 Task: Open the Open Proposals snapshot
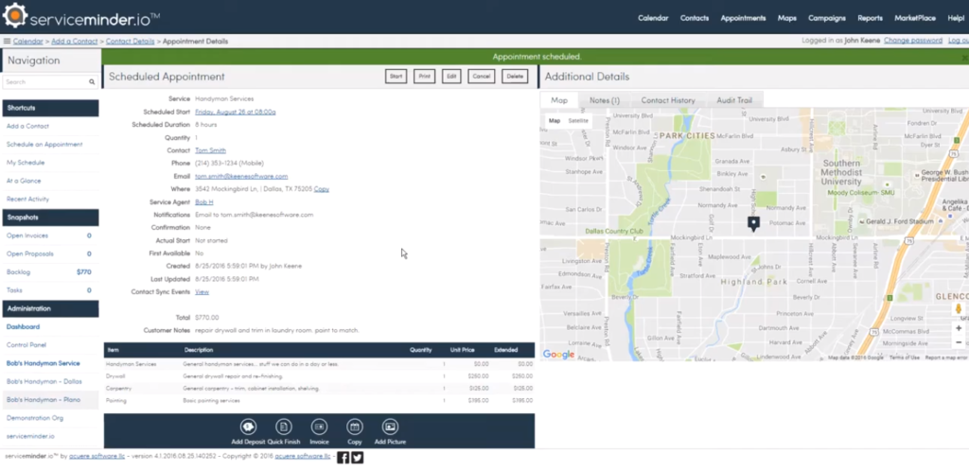[50, 253]
